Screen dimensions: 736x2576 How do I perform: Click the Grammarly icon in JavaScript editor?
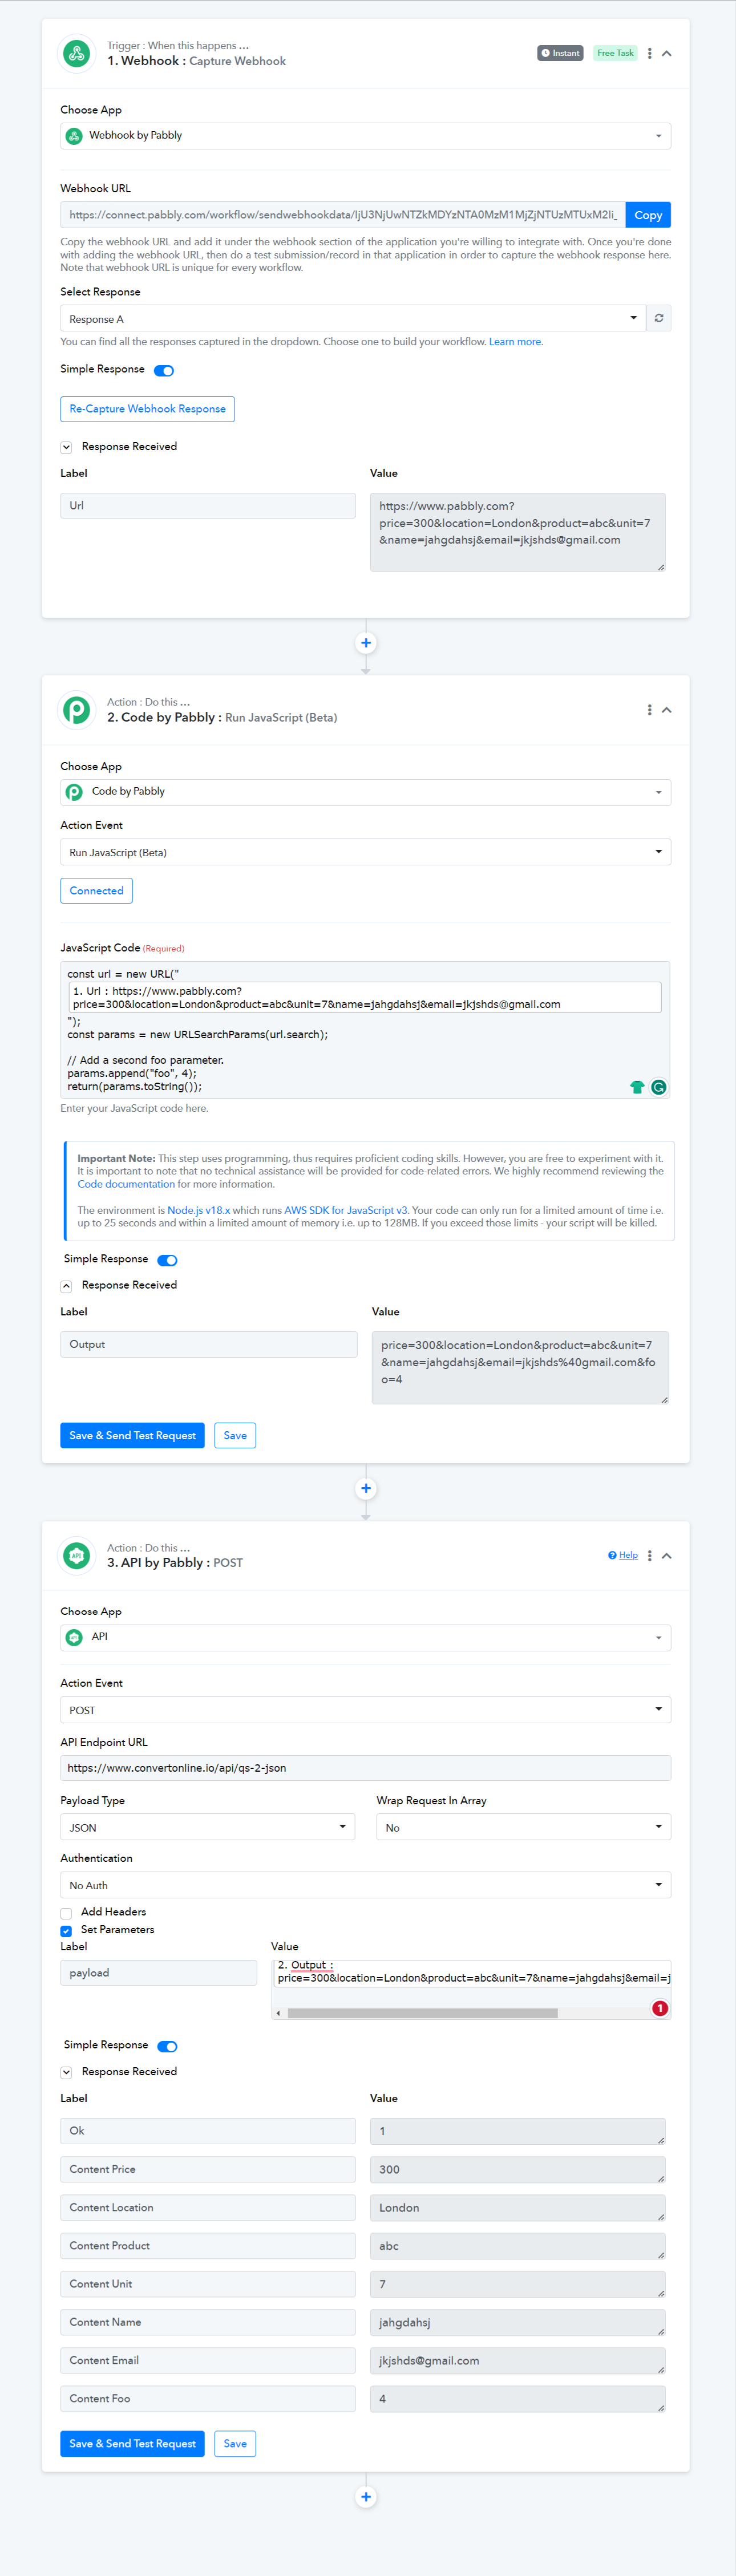659,1087
